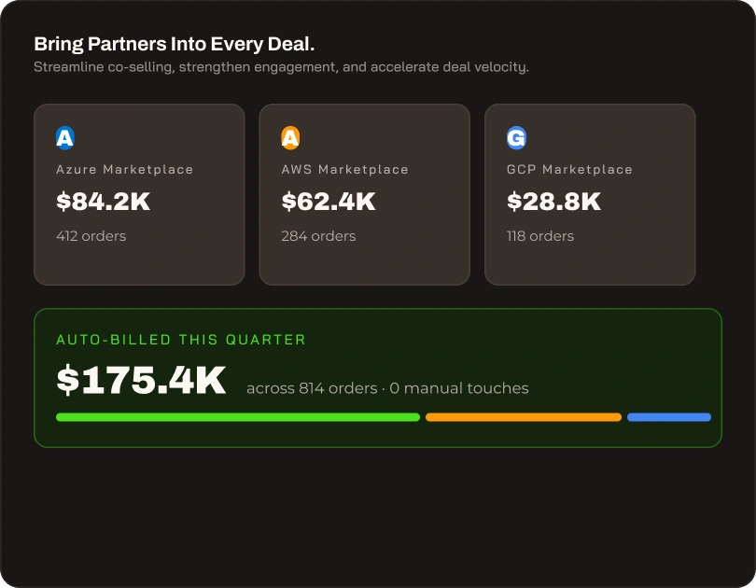Click the Bring Partners Into Every Deal heading
This screenshot has height=588, width=756.
(174, 45)
